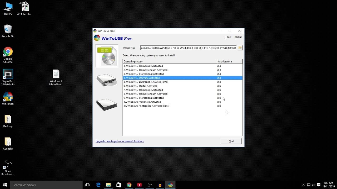This screenshot has height=189, width=337.
Task: Open the About menu
Action: (x=238, y=37)
